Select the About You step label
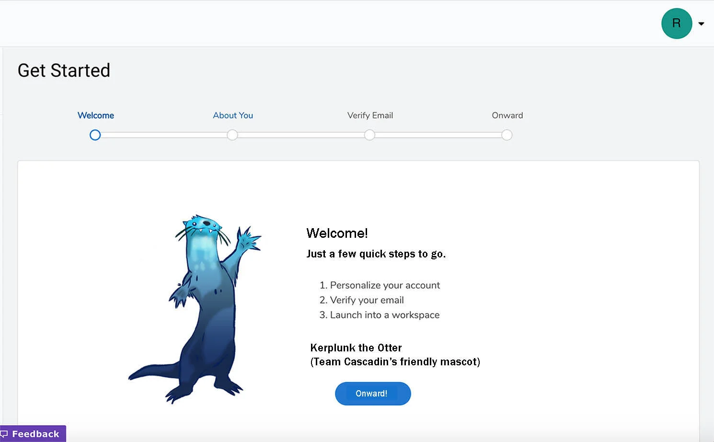714x442 pixels. click(233, 116)
